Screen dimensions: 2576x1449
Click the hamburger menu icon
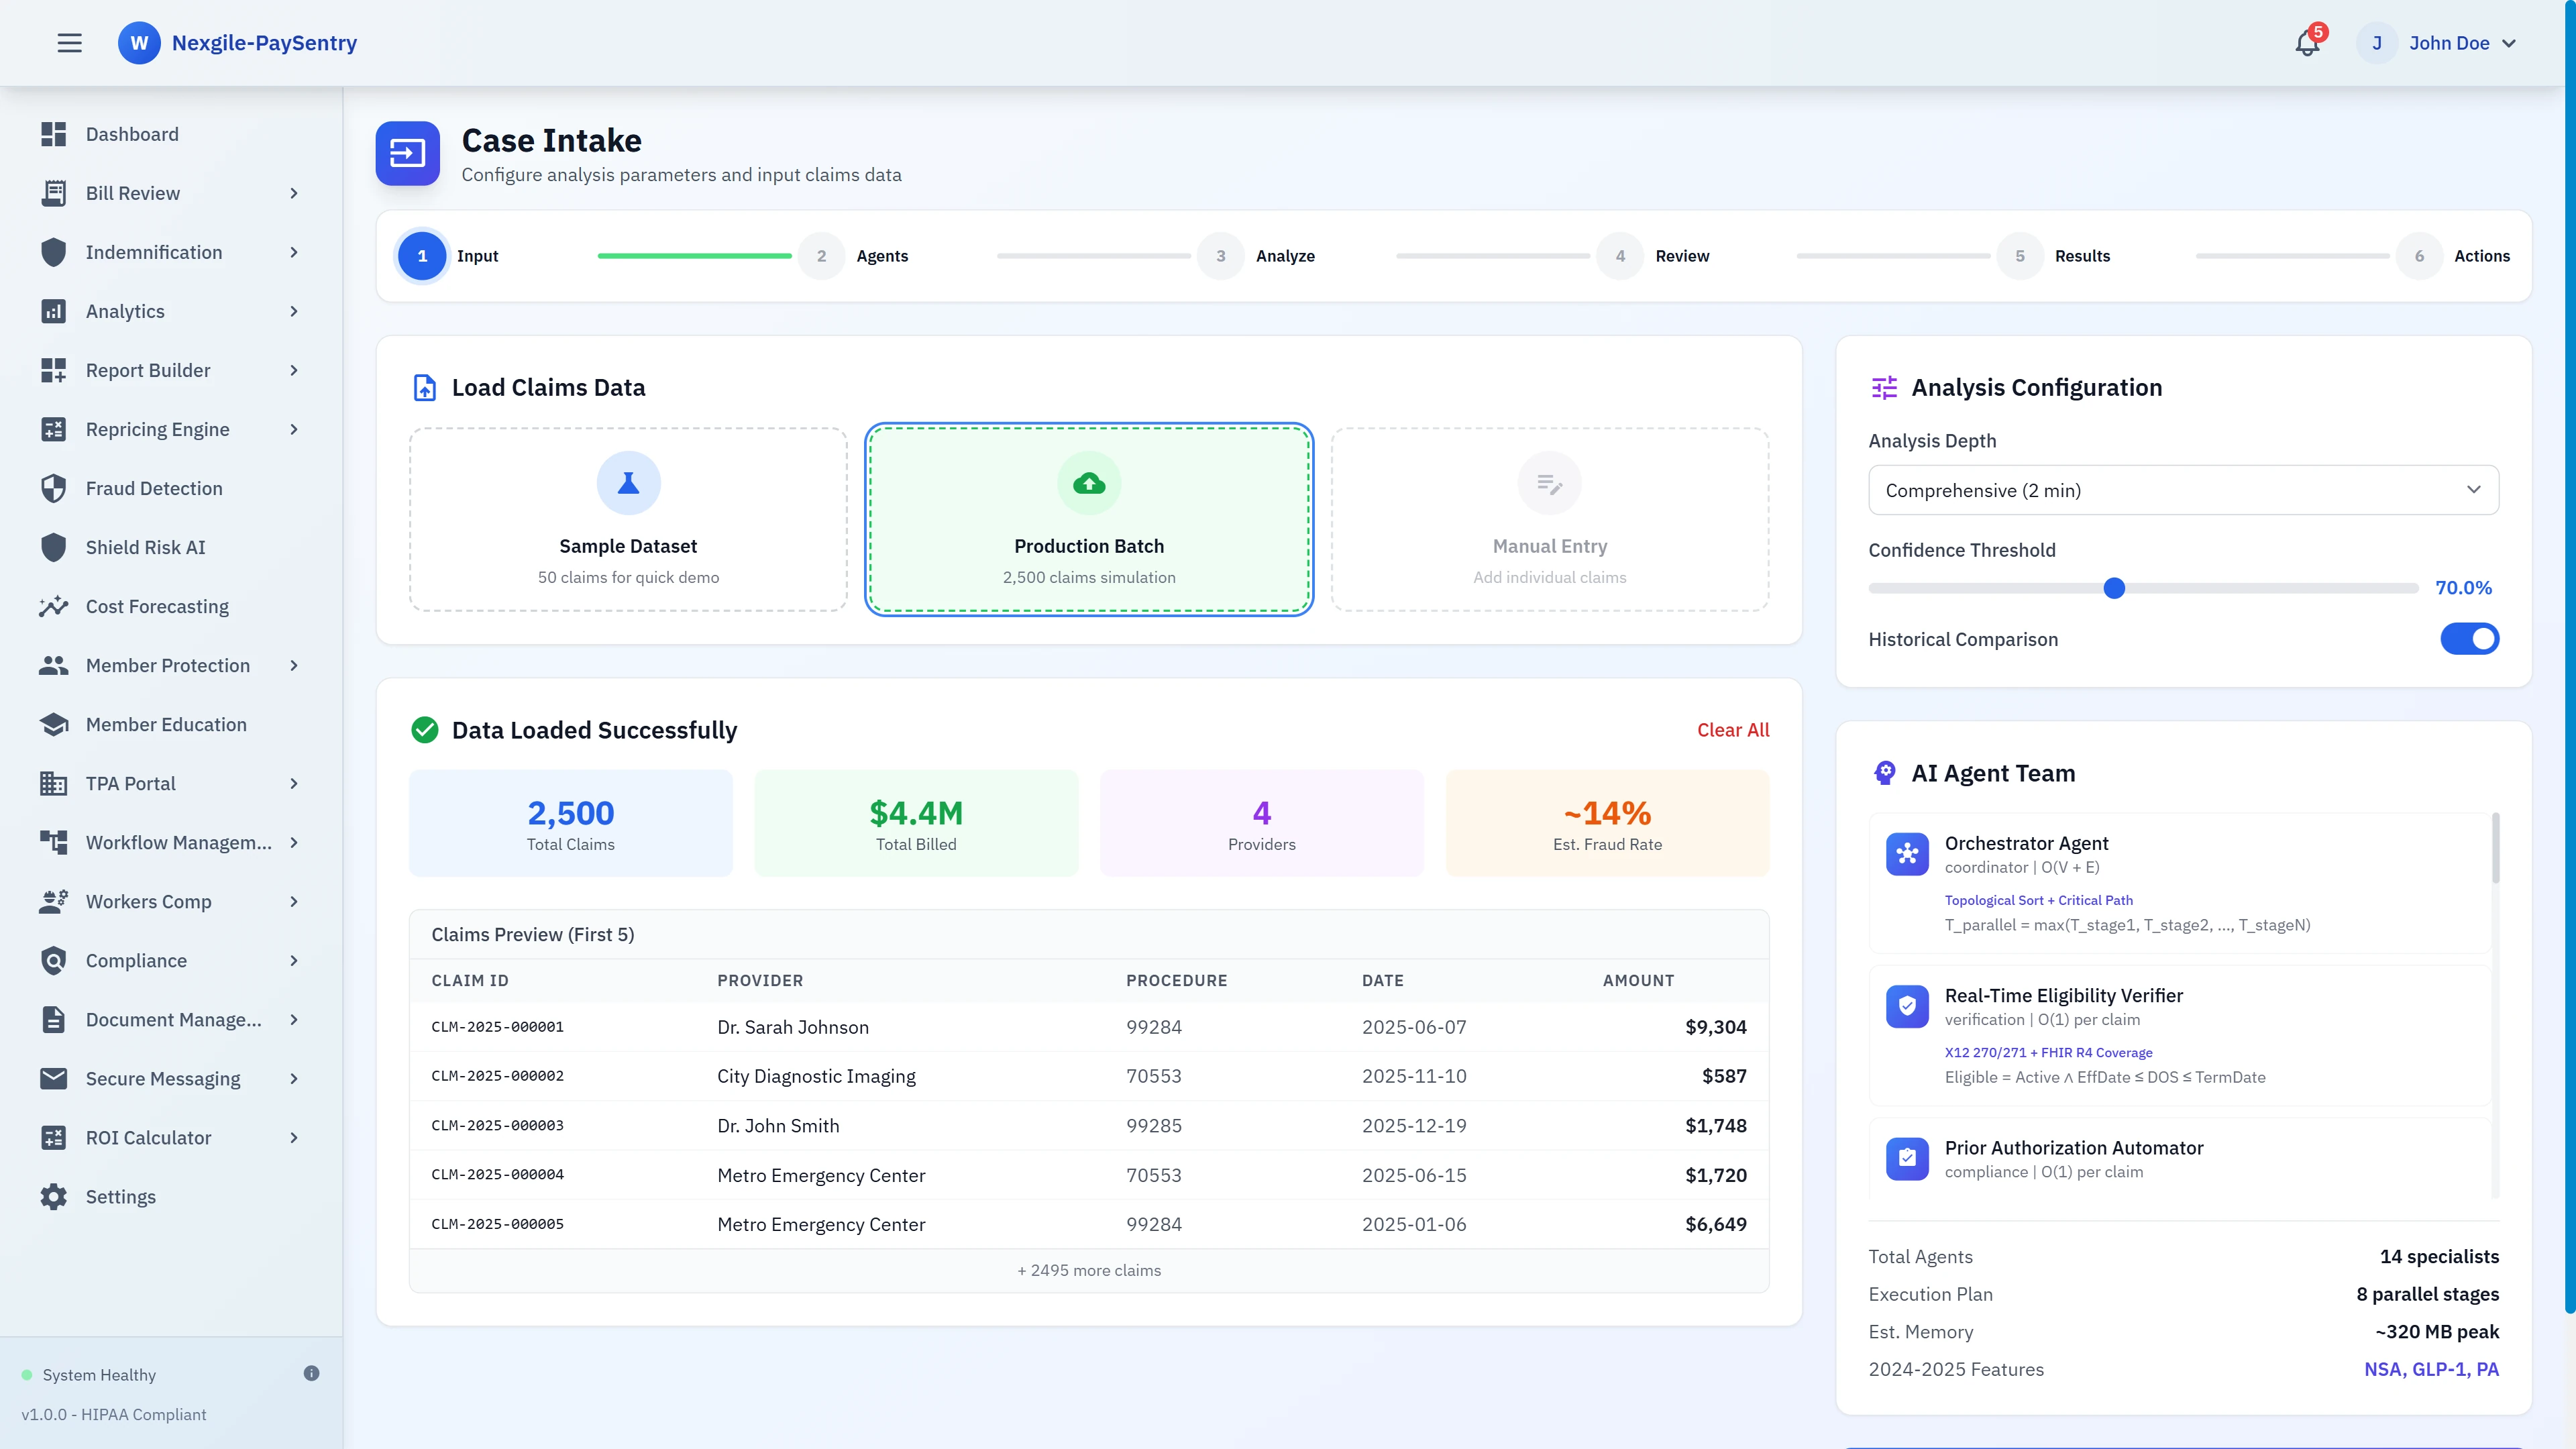pyautogui.click(x=69, y=42)
